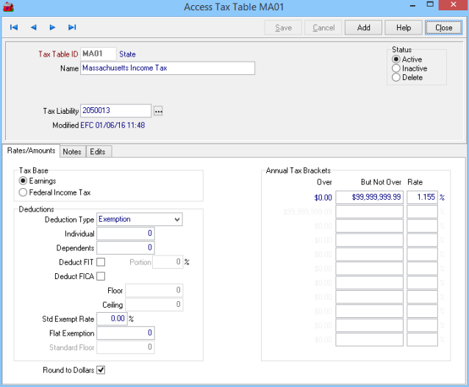Expand the Deduction Type dropdown
The height and width of the screenshot is (387, 469).
pyautogui.click(x=176, y=219)
